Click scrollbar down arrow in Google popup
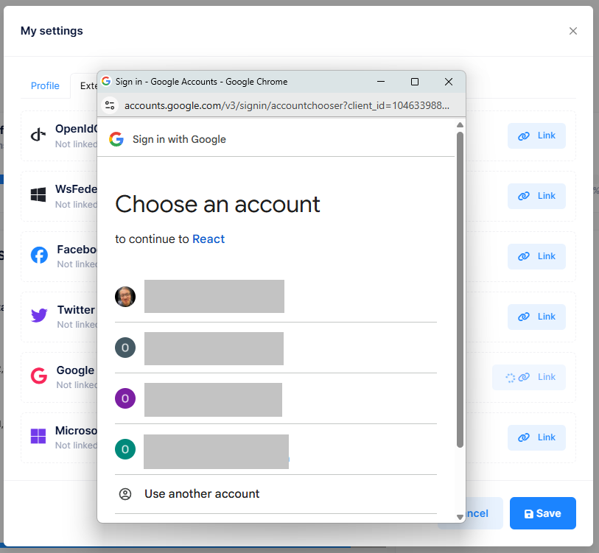Image resolution: width=599 pixels, height=553 pixels. [x=460, y=517]
